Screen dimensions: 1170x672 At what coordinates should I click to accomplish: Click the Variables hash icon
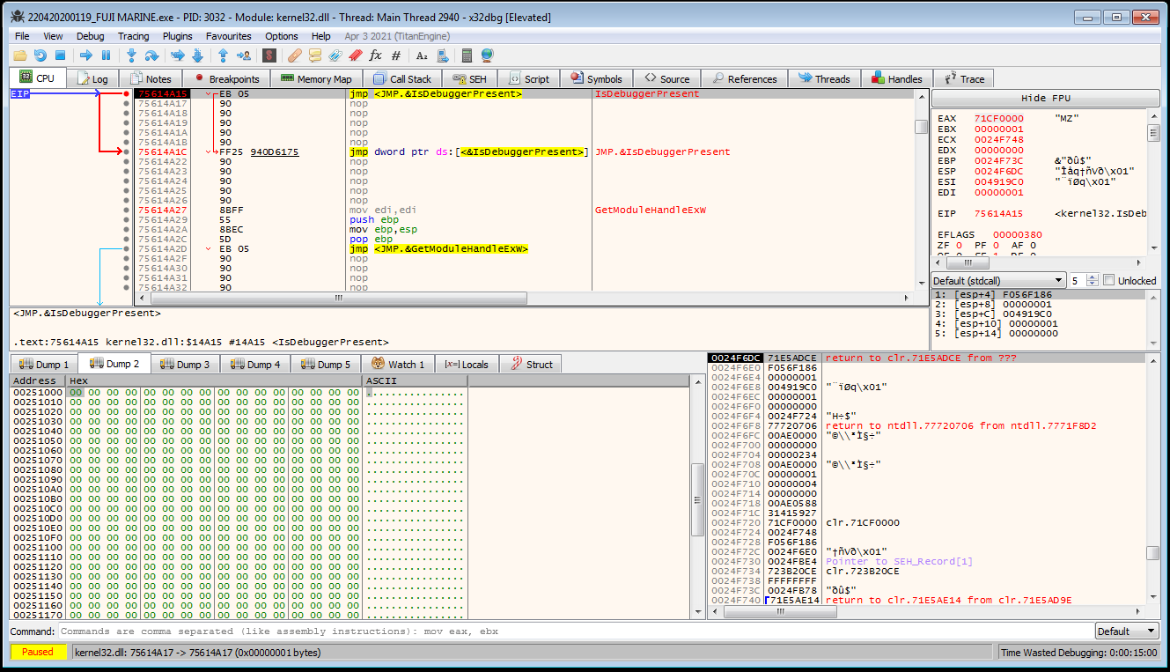pyautogui.click(x=396, y=55)
